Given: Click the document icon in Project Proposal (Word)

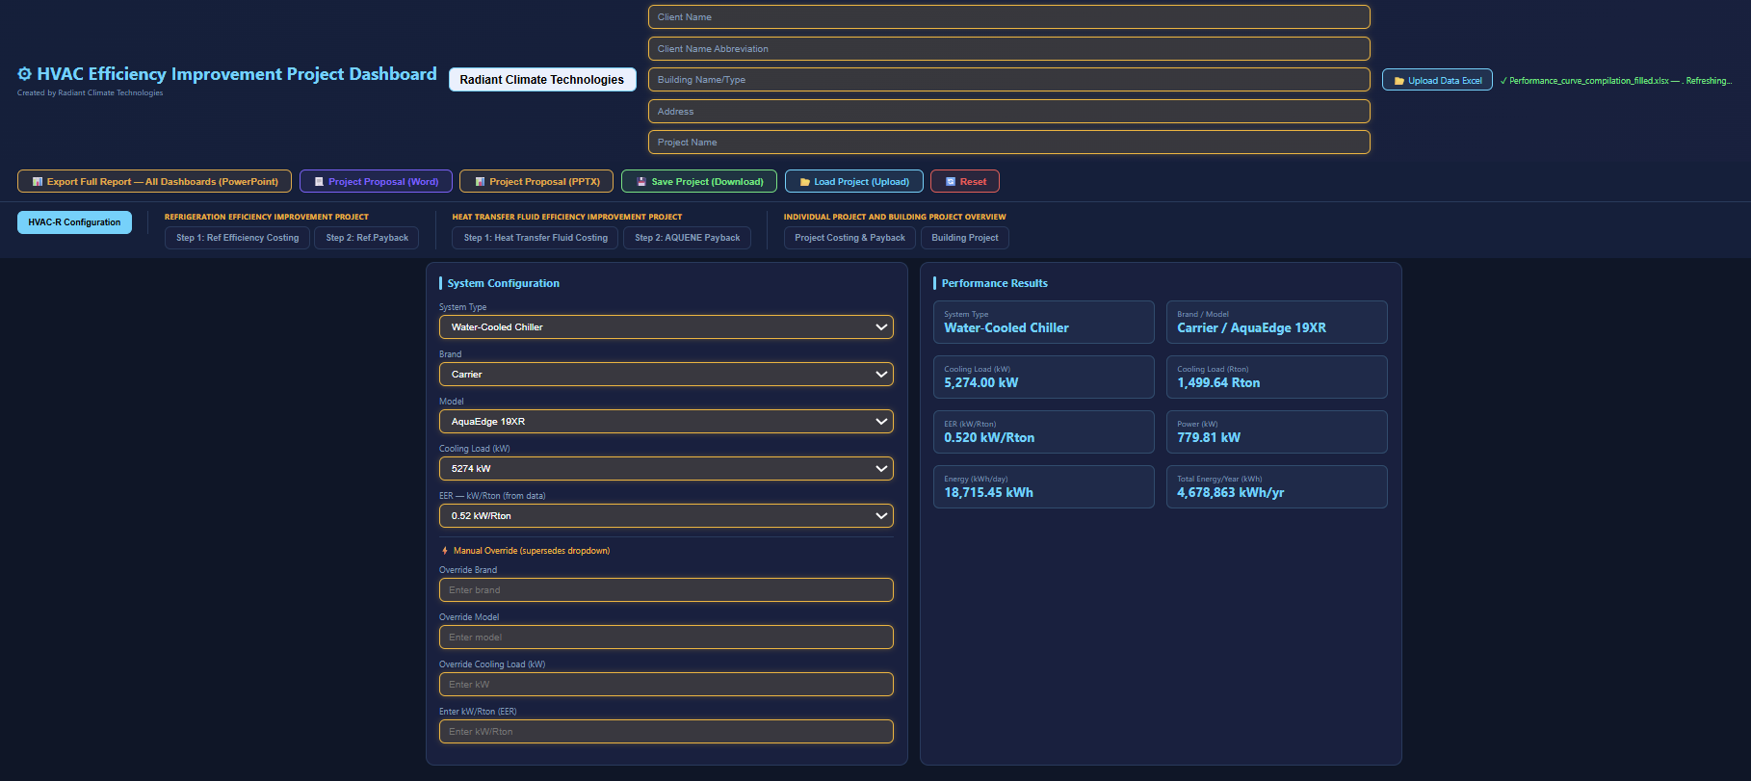Looking at the screenshot, I should click(x=319, y=182).
